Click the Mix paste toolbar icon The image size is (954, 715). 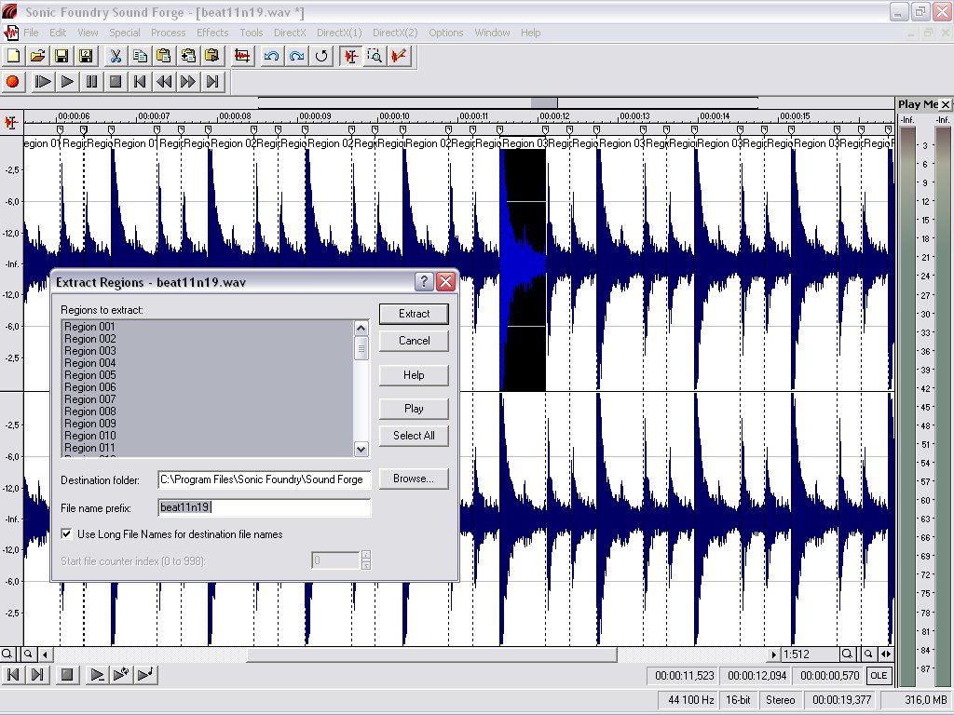click(188, 56)
